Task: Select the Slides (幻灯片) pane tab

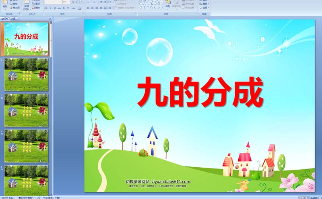Action: tap(5, 18)
